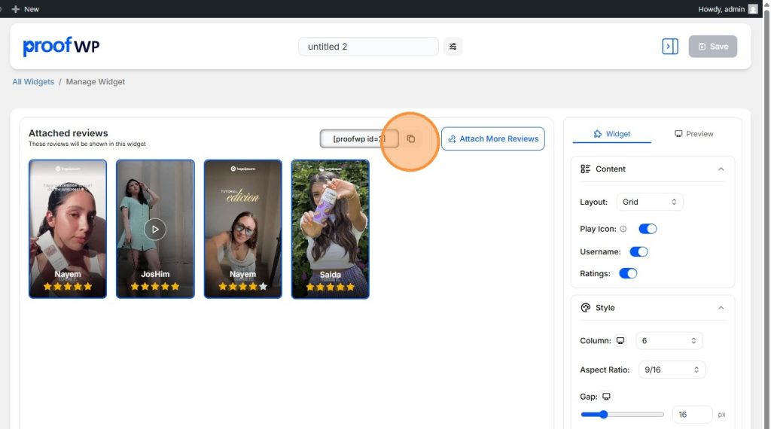Collapse the Content section chevron
This screenshot has height=429, width=771.
(721, 169)
